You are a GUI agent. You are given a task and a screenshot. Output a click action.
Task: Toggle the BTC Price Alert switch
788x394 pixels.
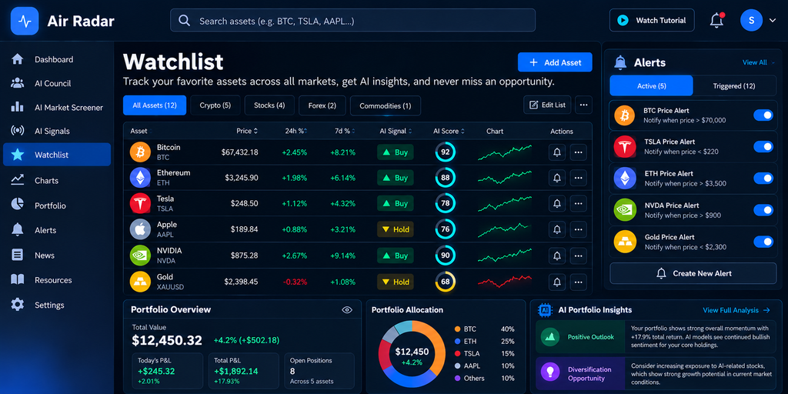(x=763, y=115)
